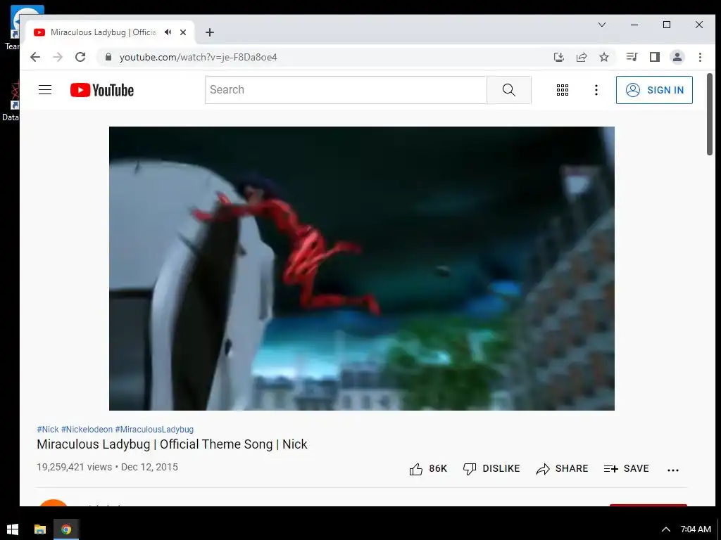
Task: Go forward using browser forward arrow
Action: pyautogui.click(x=58, y=57)
